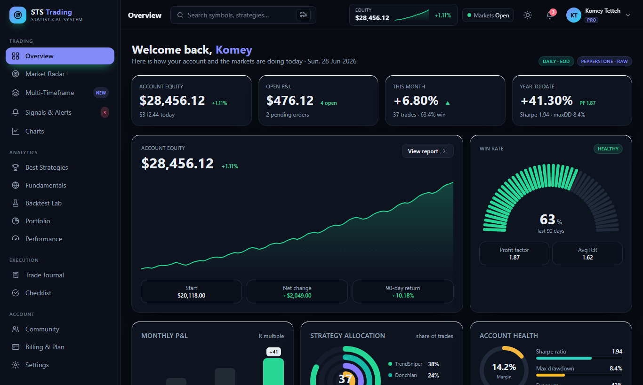Click the ⌘K shortcut badge in search

tap(304, 15)
